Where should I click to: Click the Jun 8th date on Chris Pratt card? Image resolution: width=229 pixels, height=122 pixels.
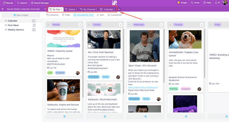click(x=92, y=72)
